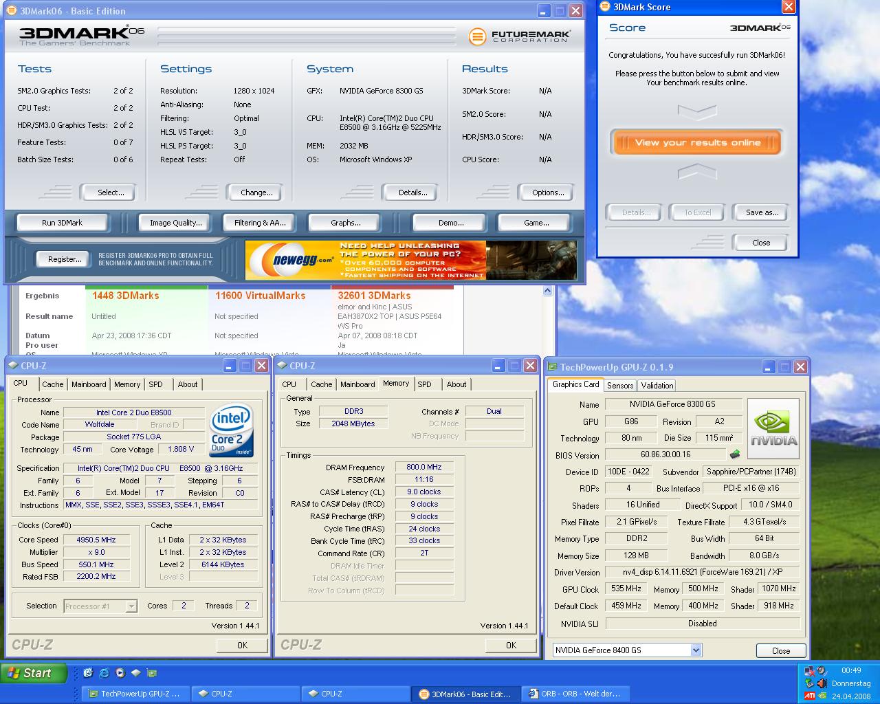Click Close in the 3DMark Score window
880x704 pixels.
[761, 243]
